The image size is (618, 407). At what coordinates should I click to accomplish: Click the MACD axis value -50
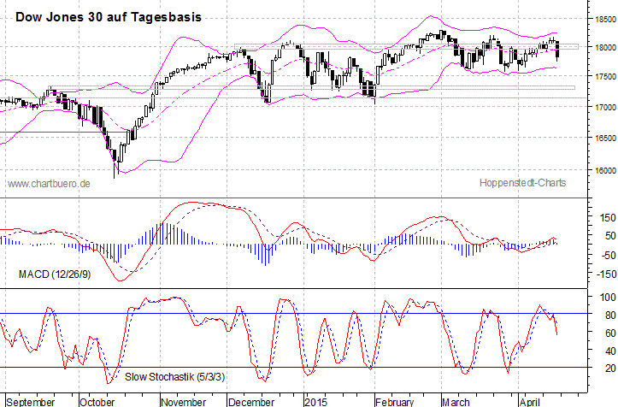click(609, 255)
